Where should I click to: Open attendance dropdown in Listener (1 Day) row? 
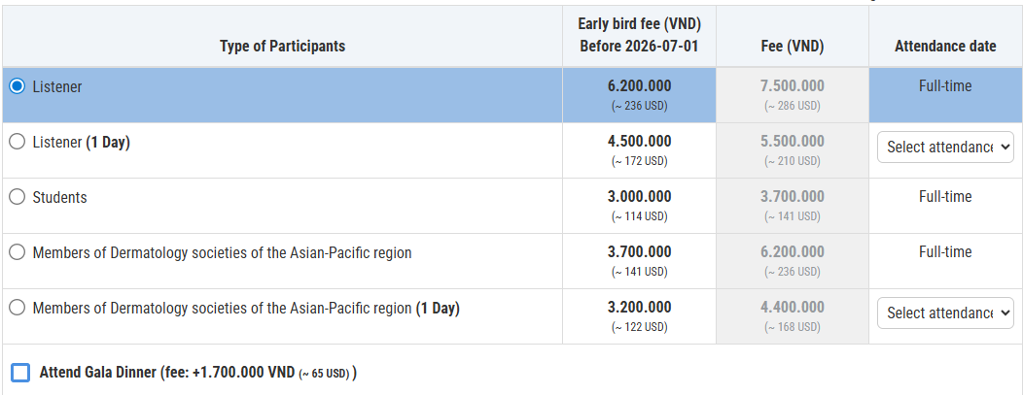click(x=945, y=147)
